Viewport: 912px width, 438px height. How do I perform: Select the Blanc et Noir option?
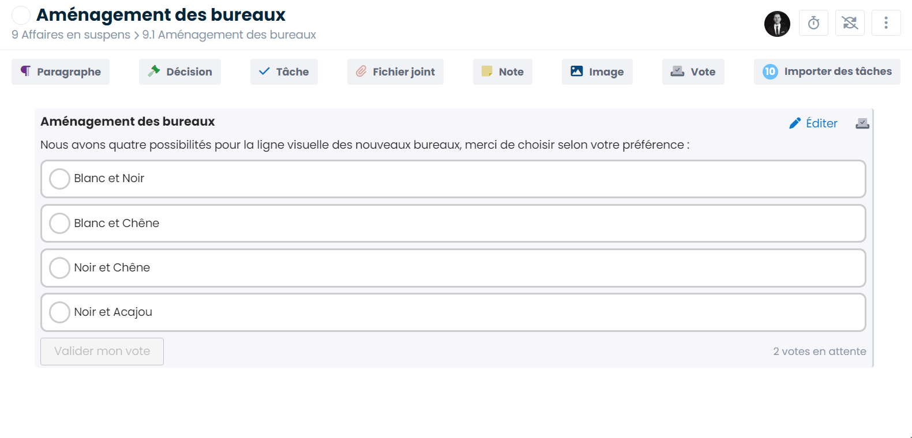(x=453, y=179)
